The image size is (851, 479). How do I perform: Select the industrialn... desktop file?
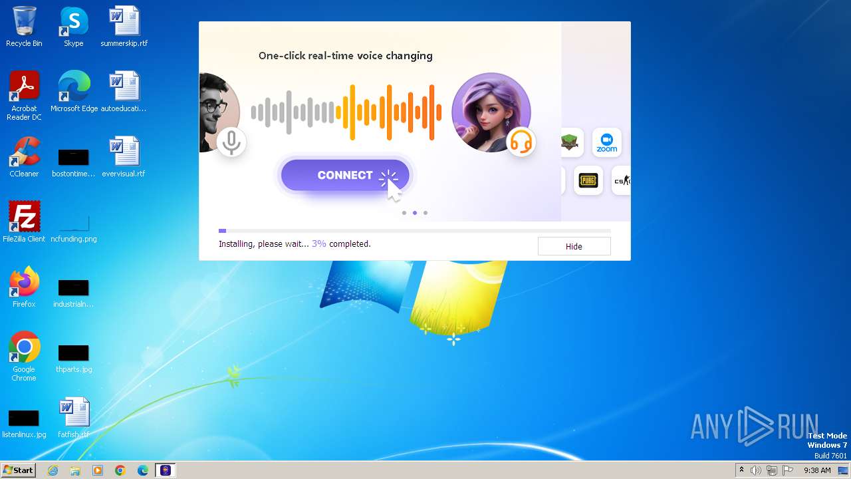[73, 293]
